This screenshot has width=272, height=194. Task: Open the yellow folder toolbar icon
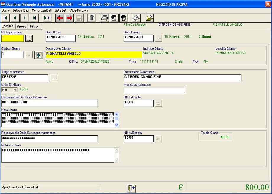pyautogui.click(x=149, y=18)
